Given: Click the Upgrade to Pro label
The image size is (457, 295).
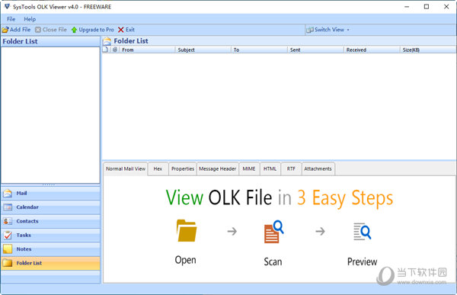Looking at the screenshot, I should [96, 30].
